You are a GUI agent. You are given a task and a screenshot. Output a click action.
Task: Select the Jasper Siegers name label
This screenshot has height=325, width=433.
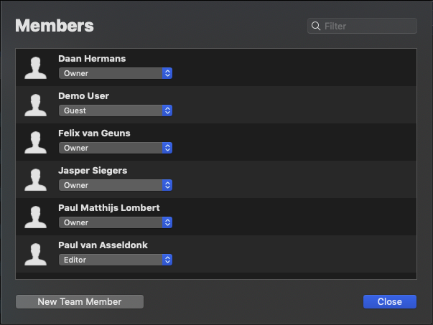93,171
